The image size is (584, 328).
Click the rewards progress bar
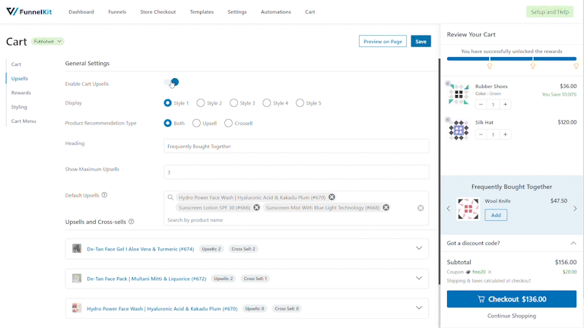pos(512,58)
